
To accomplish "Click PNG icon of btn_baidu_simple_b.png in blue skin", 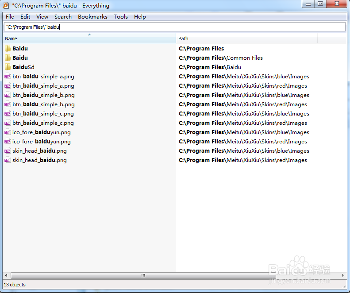I will [8, 95].
